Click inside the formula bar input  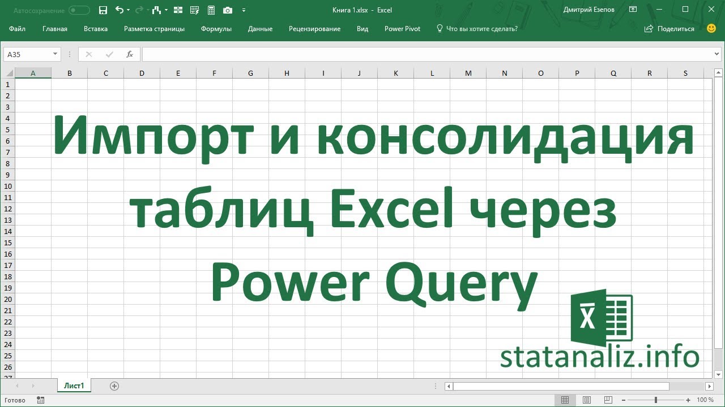(x=428, y=54)
